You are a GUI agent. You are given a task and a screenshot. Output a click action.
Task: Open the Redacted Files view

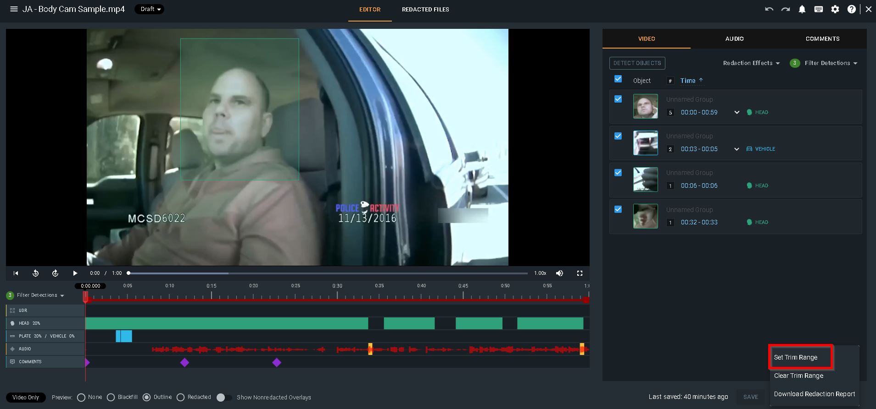[x=425, y=10]
